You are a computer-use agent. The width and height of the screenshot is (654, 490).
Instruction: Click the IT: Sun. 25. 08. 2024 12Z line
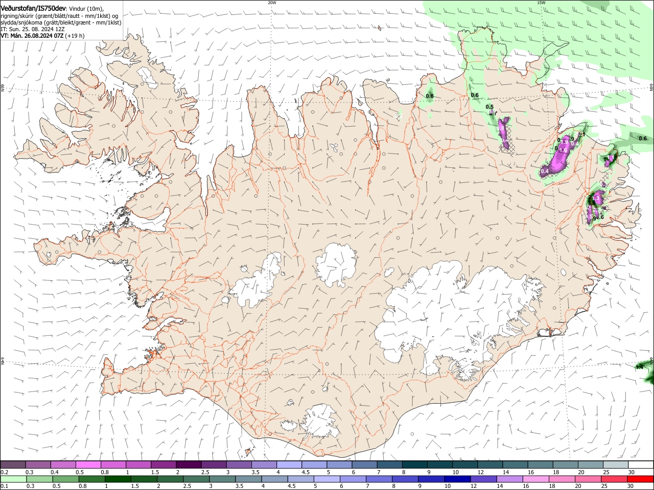click(32, 29)
